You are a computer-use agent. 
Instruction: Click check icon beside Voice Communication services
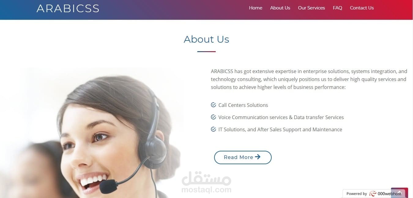click(214, 117)
